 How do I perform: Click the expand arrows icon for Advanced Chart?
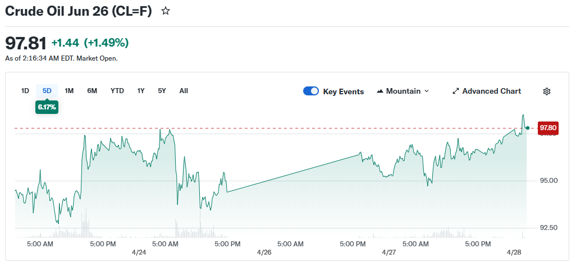pos(456,91)
